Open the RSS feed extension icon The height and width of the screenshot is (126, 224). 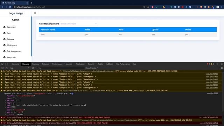coord(164,7)
